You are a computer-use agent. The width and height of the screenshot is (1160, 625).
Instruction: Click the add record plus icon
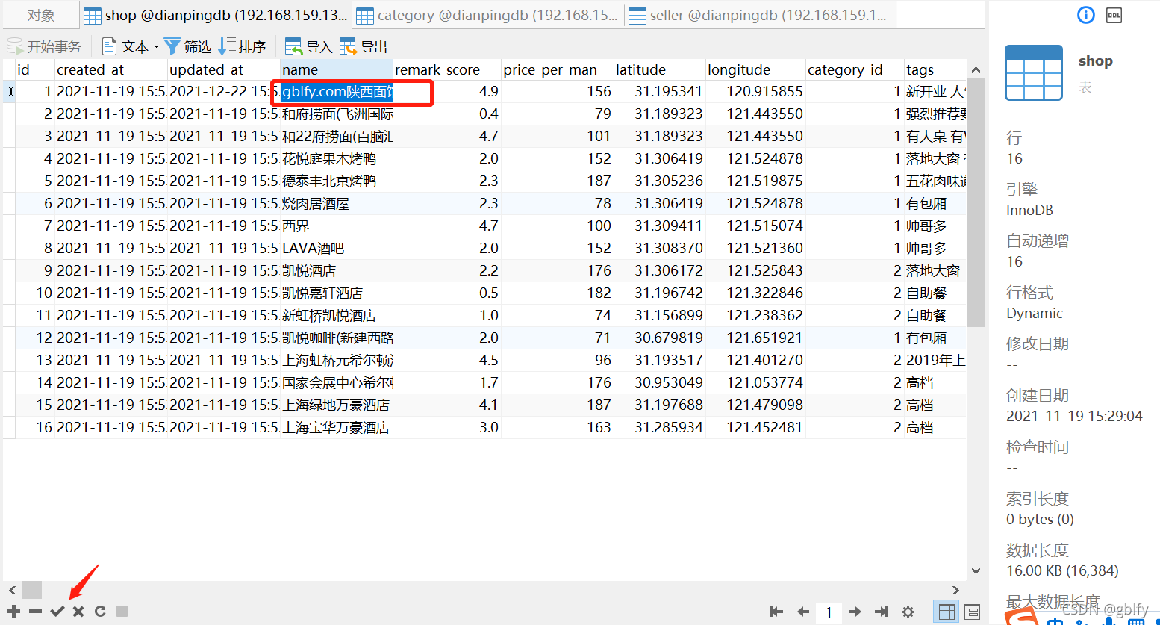coord(14,612)
